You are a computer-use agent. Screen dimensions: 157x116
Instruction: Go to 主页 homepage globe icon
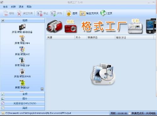click(103, 13)
